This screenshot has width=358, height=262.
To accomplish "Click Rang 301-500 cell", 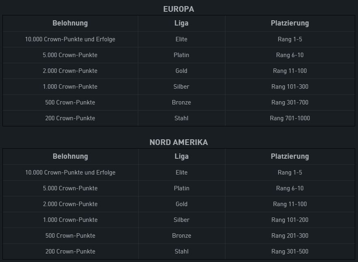I will tap(290, 251).
